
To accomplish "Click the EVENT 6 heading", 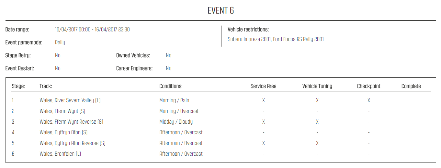I will pyautogui.click(x=220, y=11).
